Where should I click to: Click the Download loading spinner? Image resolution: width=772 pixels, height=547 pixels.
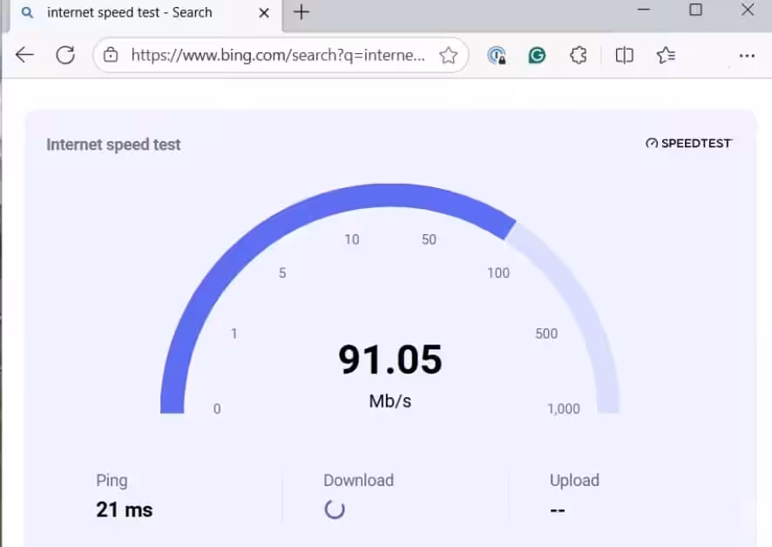point(335,510)
